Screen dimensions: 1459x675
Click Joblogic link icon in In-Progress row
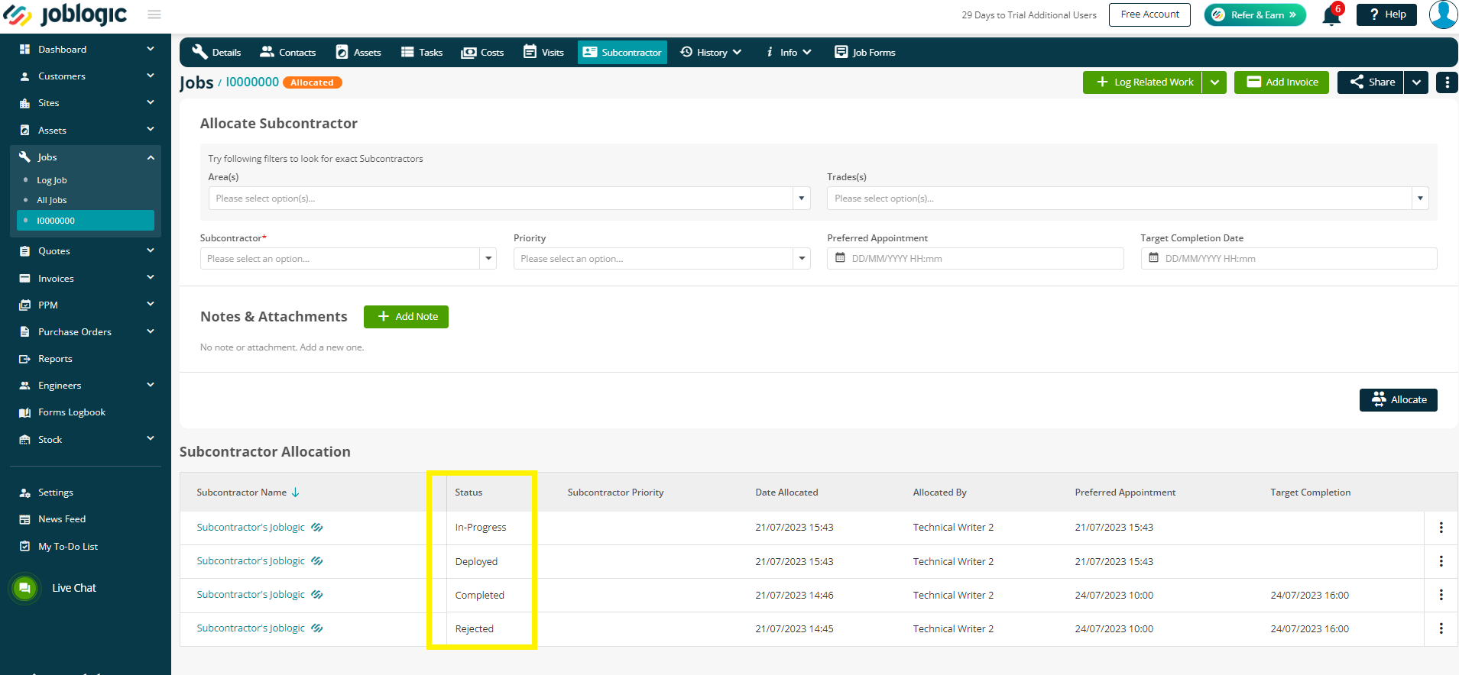coord(317,528)
